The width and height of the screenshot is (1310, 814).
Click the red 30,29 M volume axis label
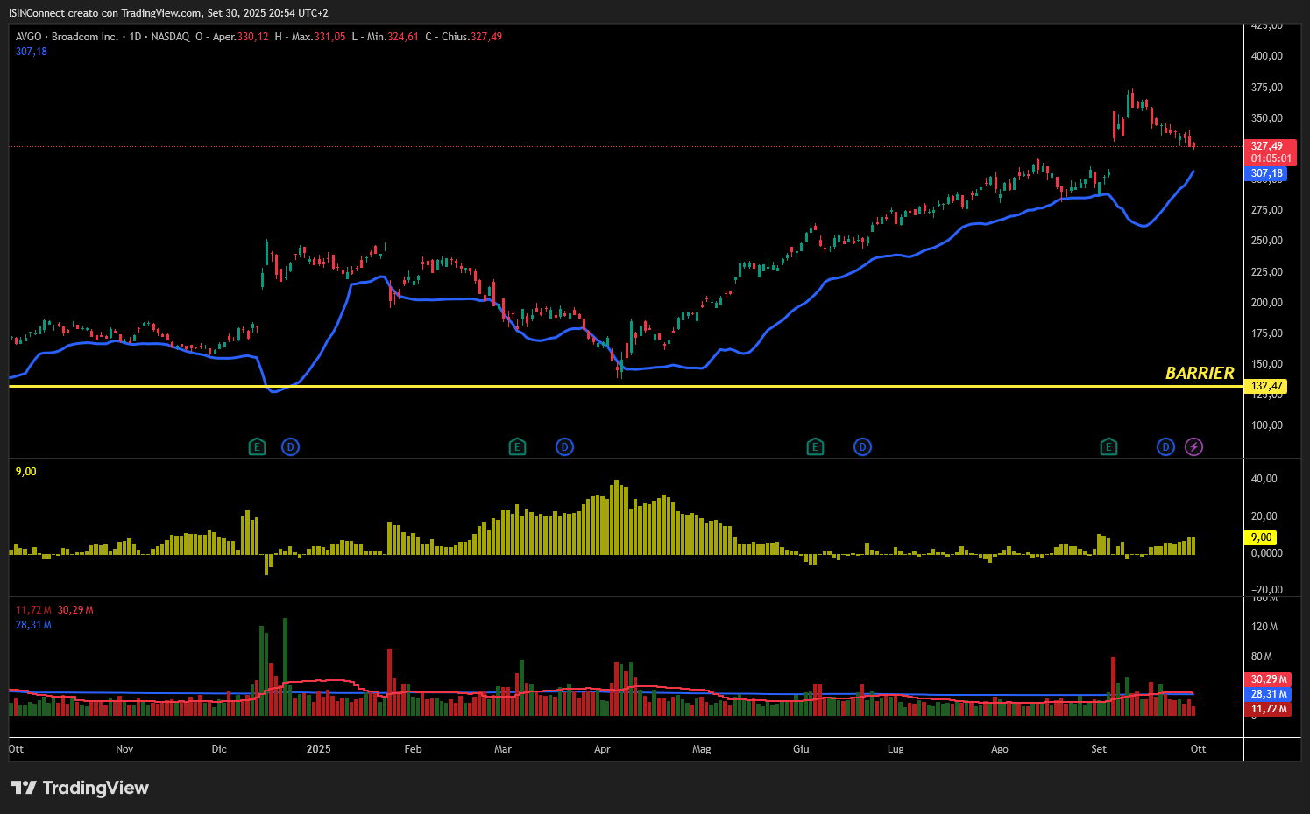coord(1268,679)
